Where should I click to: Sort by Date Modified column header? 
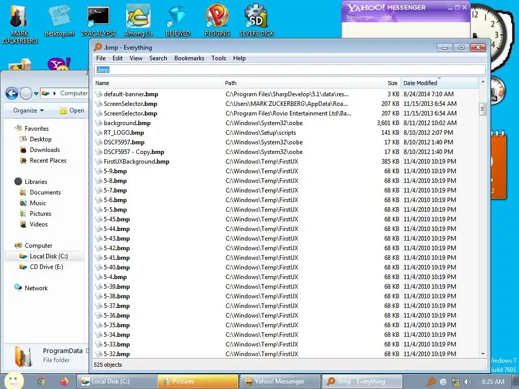[439, 83]
